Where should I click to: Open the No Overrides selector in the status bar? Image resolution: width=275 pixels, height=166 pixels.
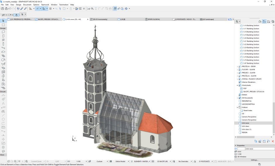tap(183, 161)
